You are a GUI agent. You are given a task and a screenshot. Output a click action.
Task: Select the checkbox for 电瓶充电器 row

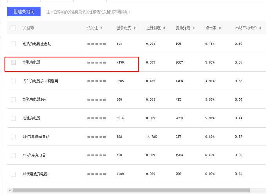point(13,62)
